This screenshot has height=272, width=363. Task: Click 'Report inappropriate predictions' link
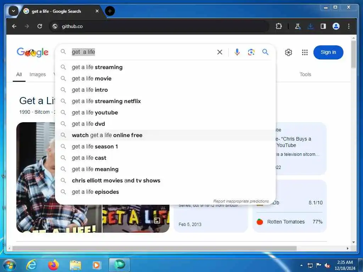(x=241, y=201)
